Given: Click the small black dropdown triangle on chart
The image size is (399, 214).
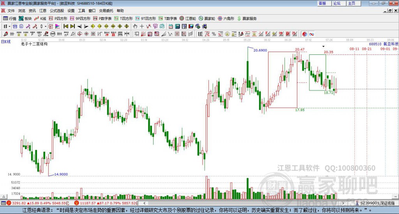Looking at the screenshot, I should click(x=323, y=46).
